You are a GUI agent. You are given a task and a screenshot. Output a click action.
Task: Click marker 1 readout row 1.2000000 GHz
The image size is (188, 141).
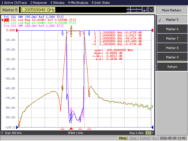click(118, 33)
